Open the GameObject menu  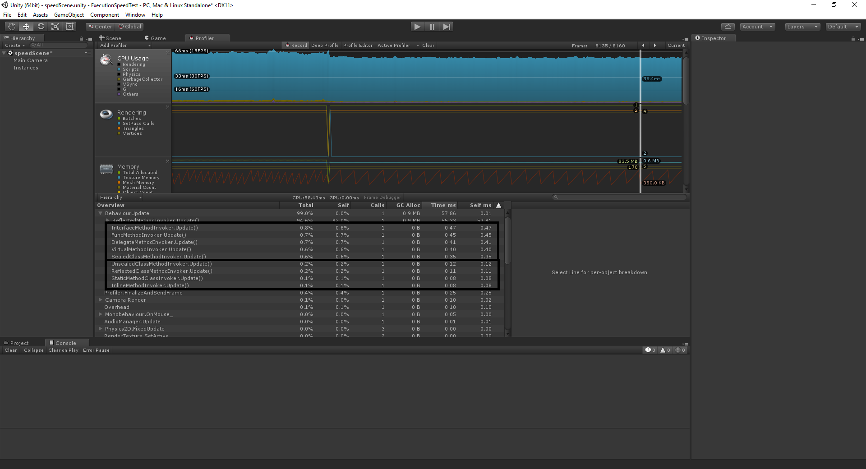point(69,15)
